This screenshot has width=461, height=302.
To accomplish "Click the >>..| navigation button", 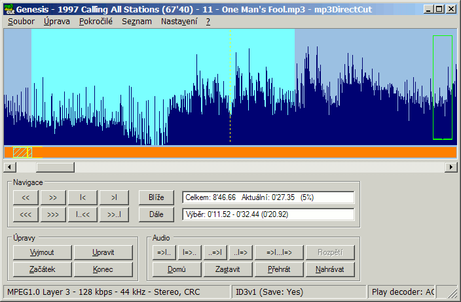I will 114,214.
